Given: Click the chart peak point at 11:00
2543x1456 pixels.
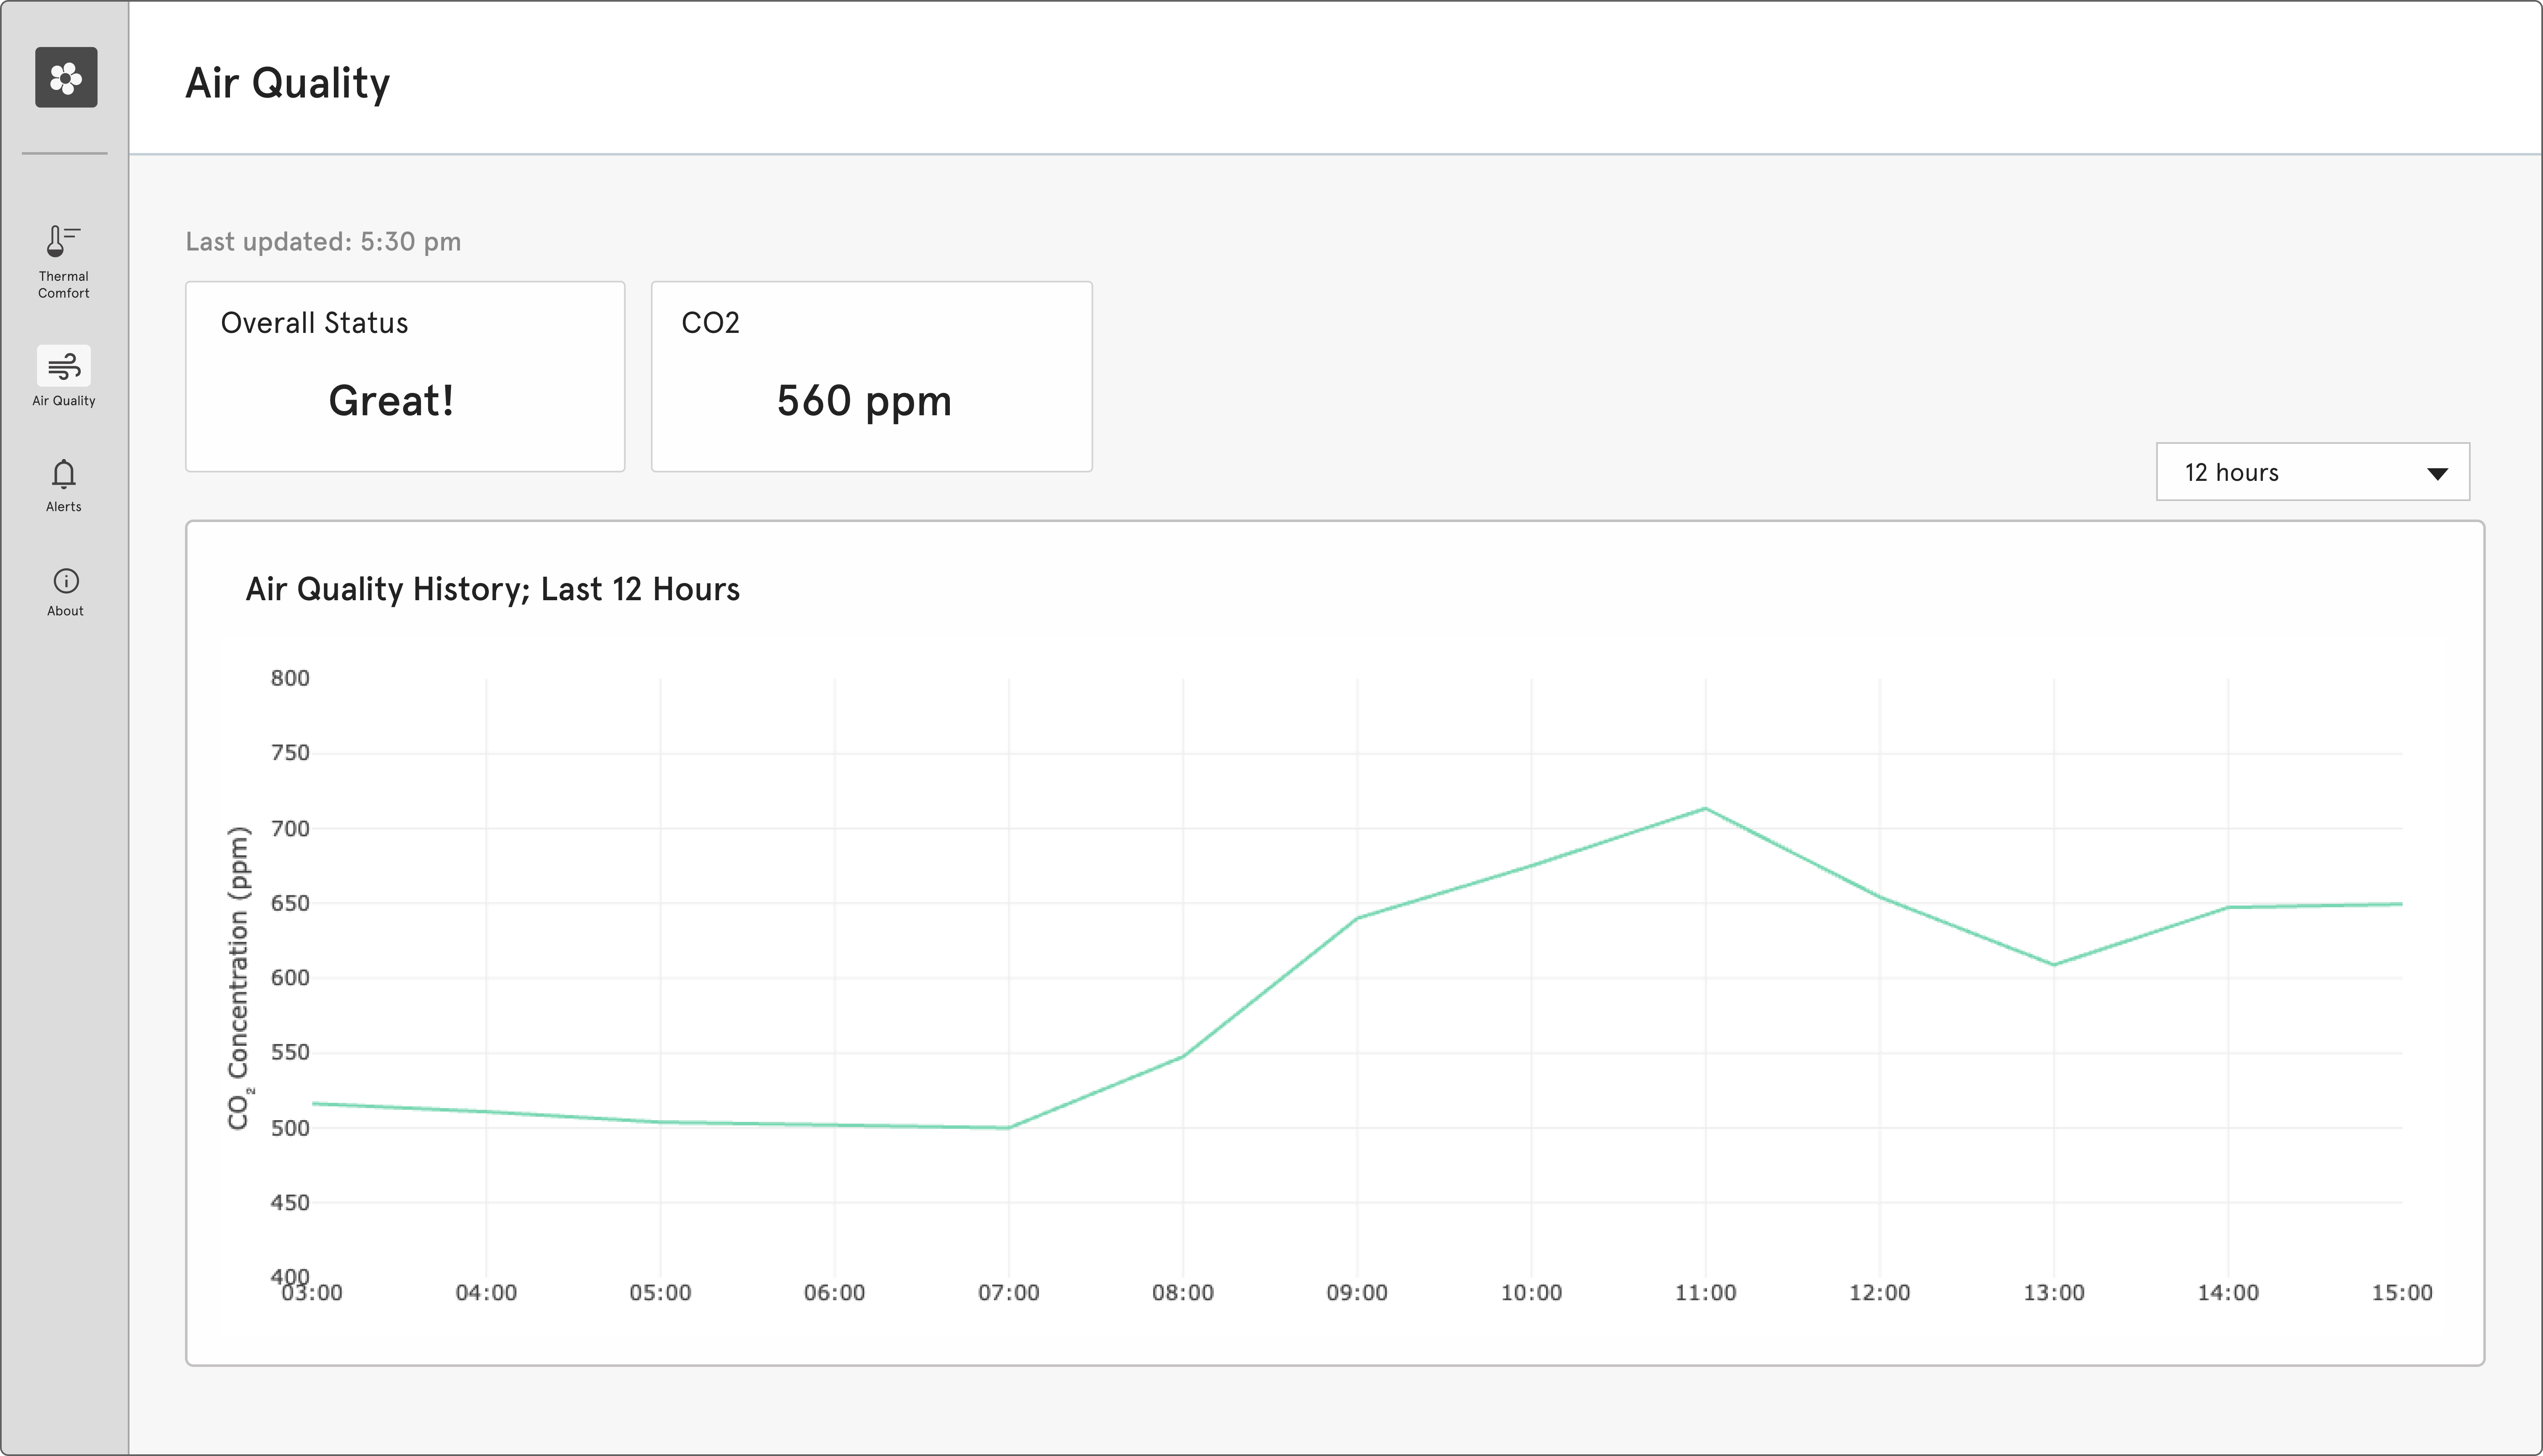Looking at the screenshot, I should [x=1706, y=808].
